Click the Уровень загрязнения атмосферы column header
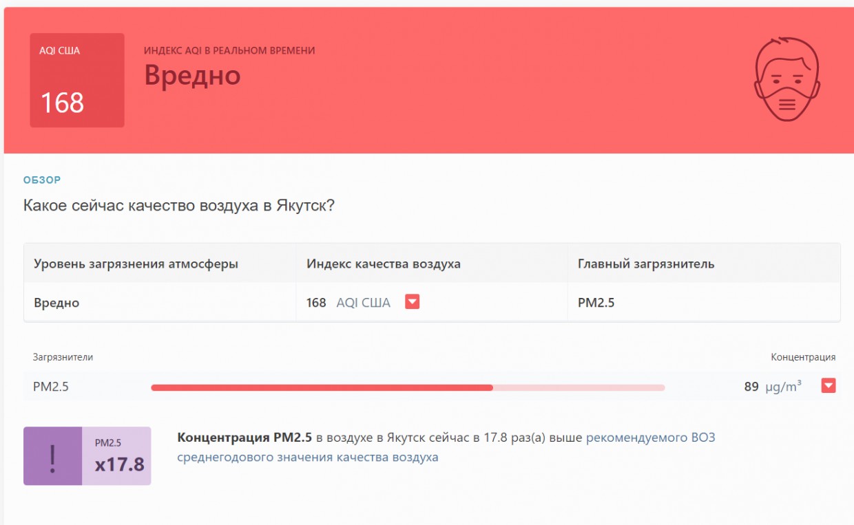 click(x=136, y=264)
